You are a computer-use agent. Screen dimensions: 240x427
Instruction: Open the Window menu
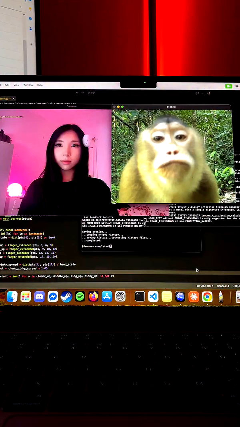[28, 85]
